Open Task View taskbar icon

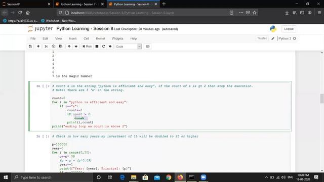click(x=110, y=177)
